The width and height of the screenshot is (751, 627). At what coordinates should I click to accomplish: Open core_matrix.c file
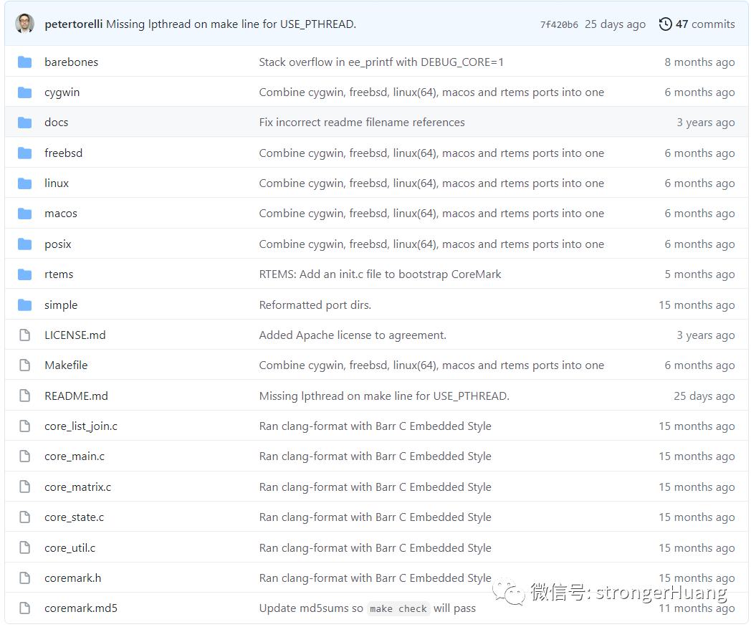[x=77, y=487]
